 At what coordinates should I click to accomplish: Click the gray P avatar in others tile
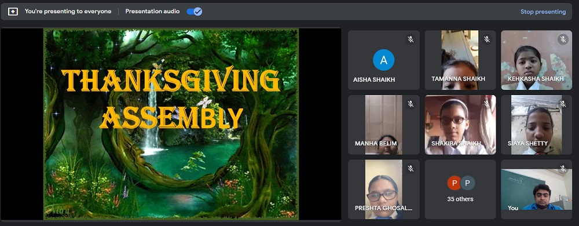tap(467, 183)
